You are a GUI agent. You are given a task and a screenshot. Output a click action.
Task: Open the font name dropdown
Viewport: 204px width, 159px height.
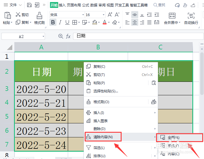click(x=83, y=15)
